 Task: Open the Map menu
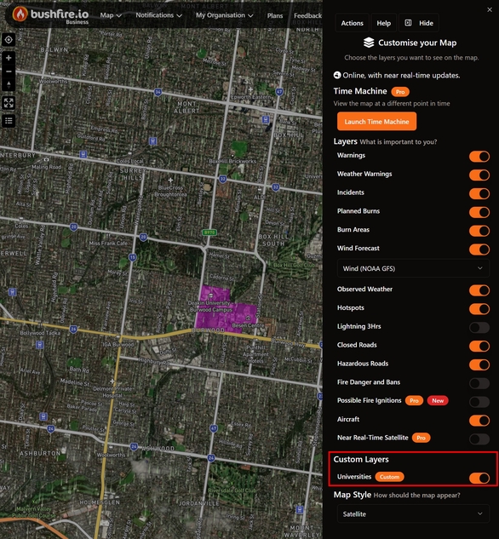coord(111,15)
